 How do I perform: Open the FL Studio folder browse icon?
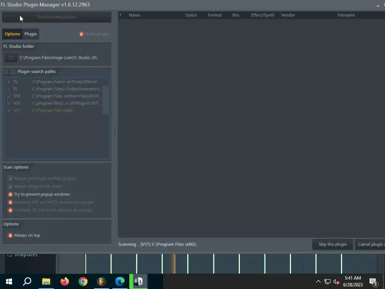point(11,58)
